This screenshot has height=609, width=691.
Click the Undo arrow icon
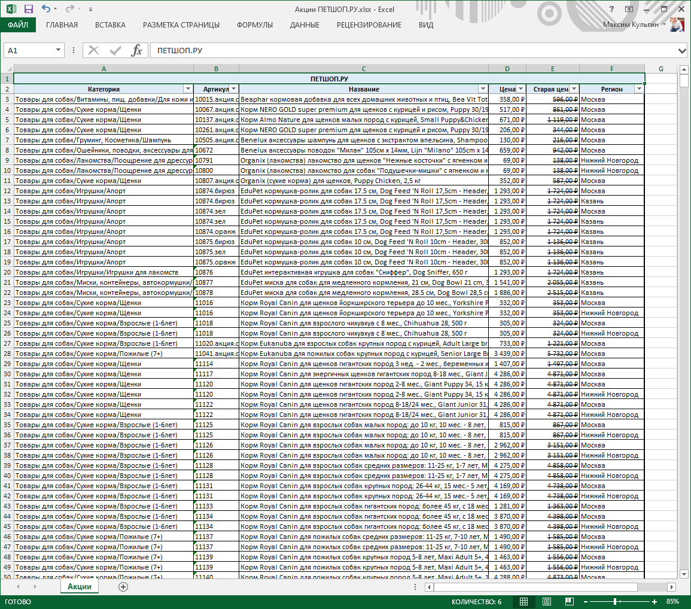[x=46, y=8]
